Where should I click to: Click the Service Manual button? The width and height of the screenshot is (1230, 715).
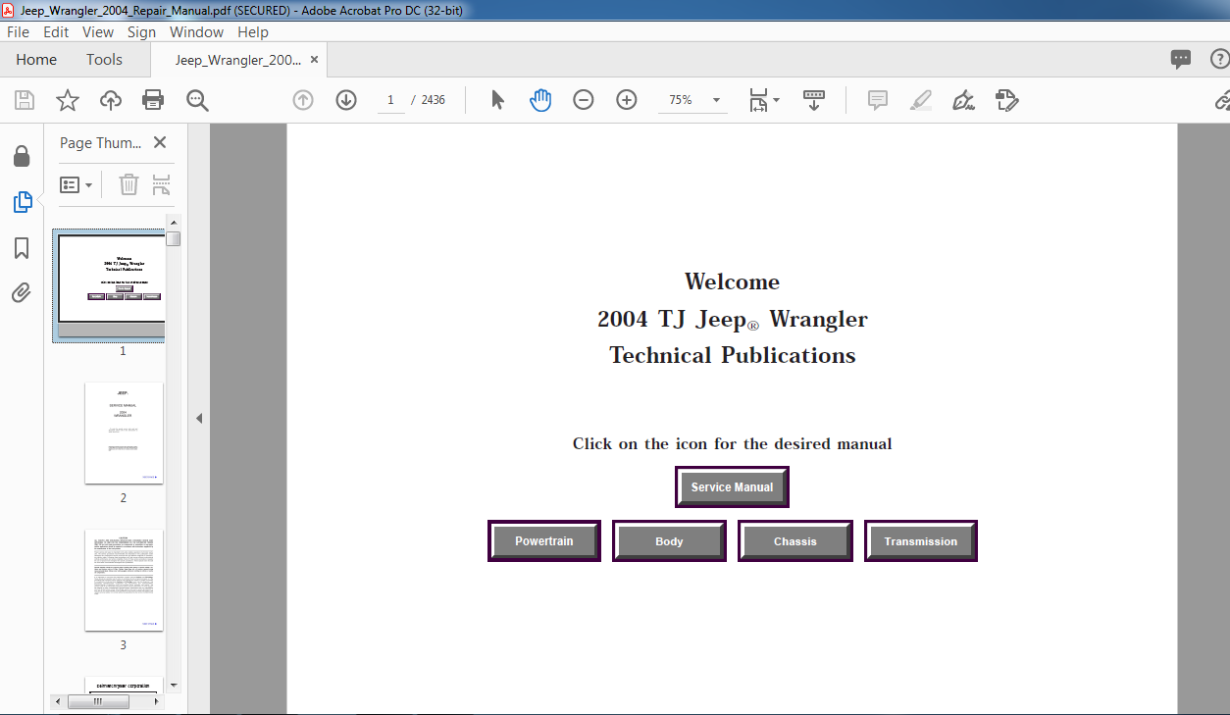click(732, 486)
